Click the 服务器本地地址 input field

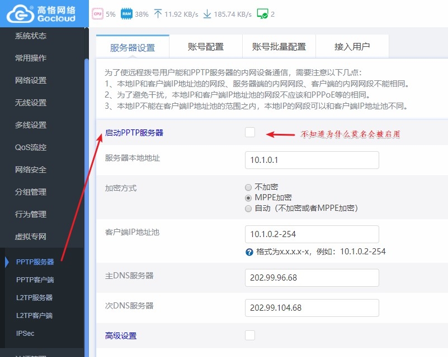(x=312, y=160)
